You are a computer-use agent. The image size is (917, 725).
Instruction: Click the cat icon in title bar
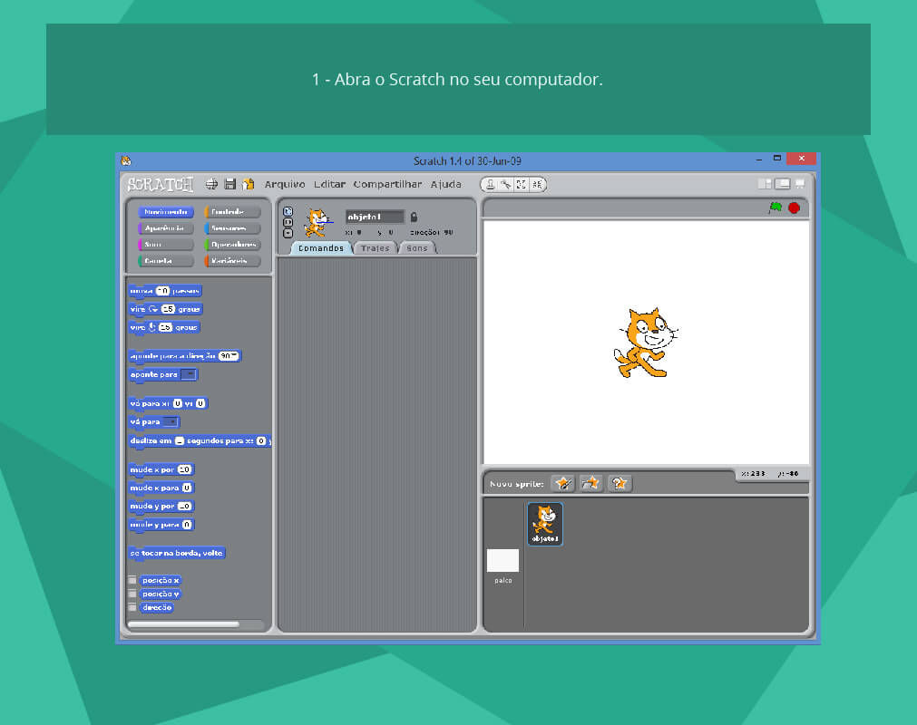(126, 160)
